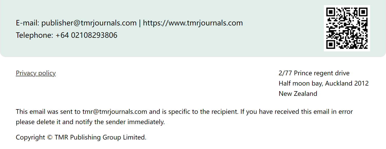Open the Privacy policy link
Viewport: 386px width, 149px height.
click(x=36, y=73)
